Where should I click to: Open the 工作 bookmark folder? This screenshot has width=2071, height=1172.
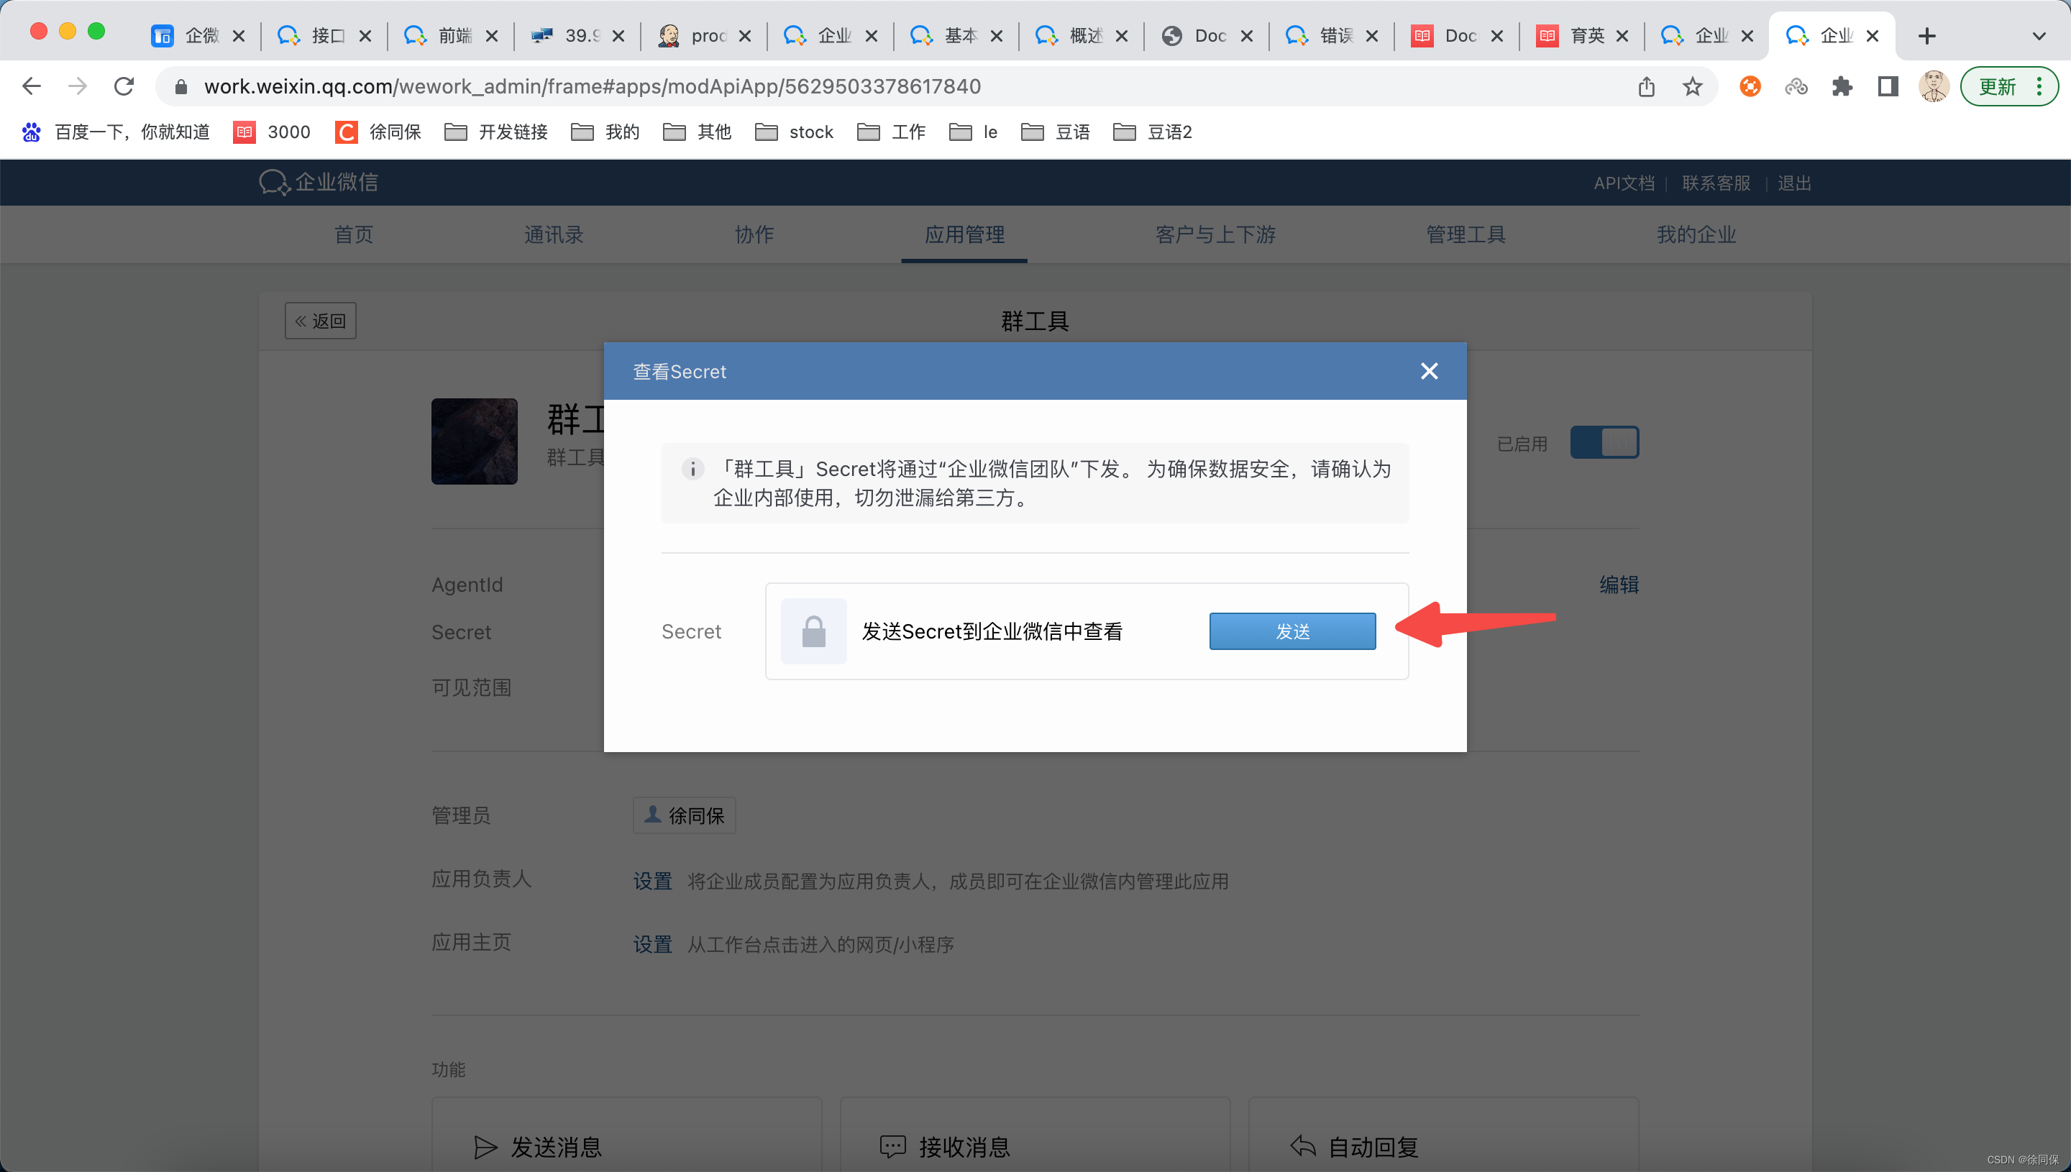(x=892, y=132)
